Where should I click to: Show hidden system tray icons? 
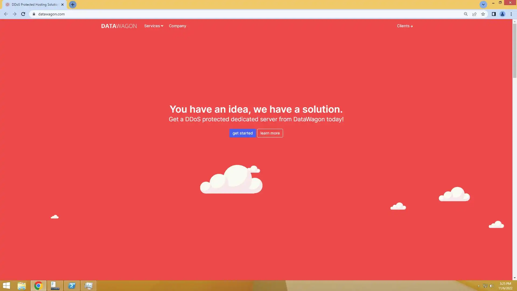(x=478, y=286)
